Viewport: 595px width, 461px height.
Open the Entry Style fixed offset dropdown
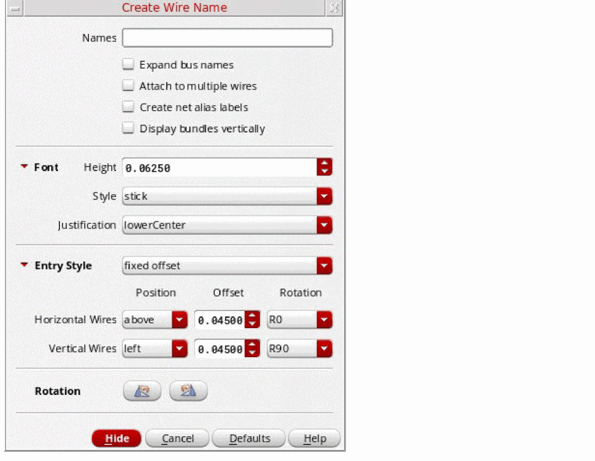tap(227, 266)
